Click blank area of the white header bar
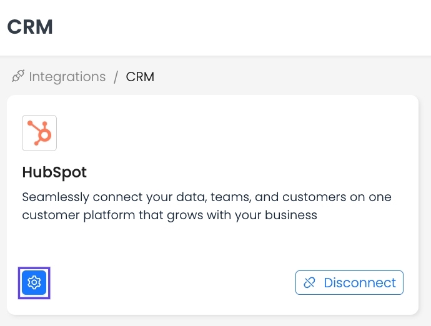The image size is (431, 326). pyautogui.click(x=250, y=28)
